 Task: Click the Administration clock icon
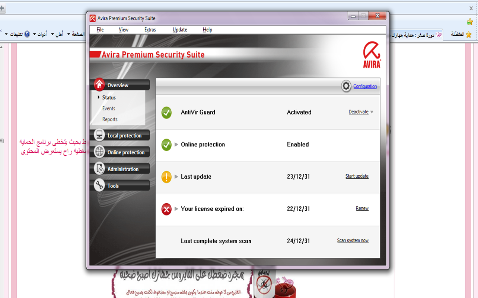[x=99, y=169]
